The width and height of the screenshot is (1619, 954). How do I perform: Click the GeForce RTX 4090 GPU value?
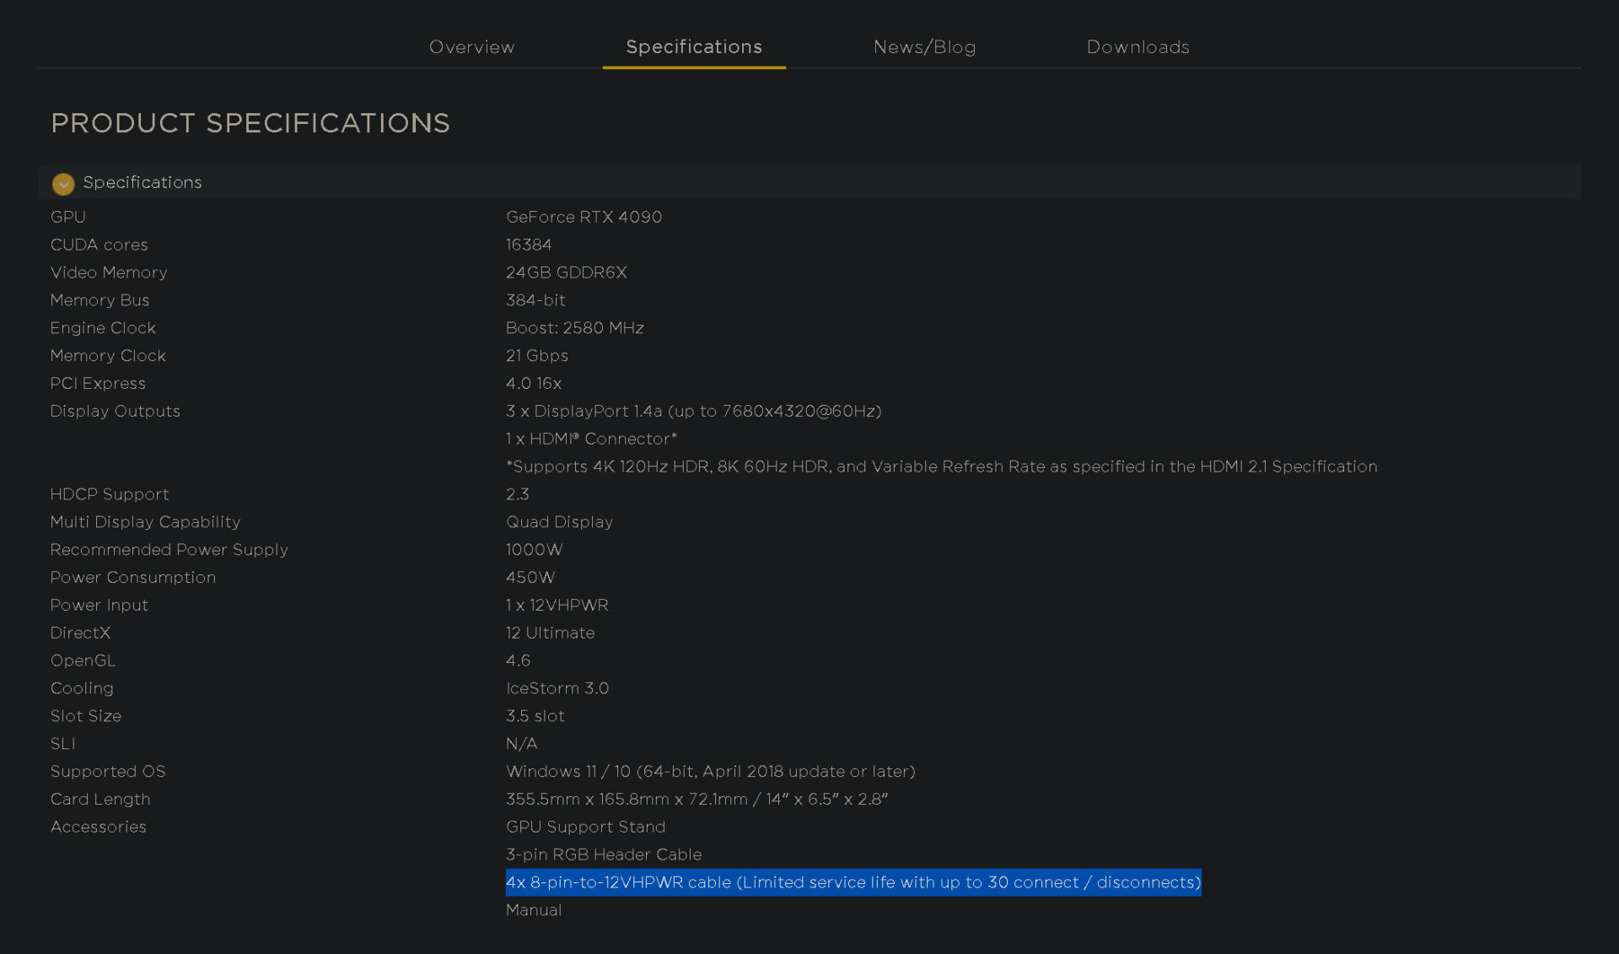point(583,217)
